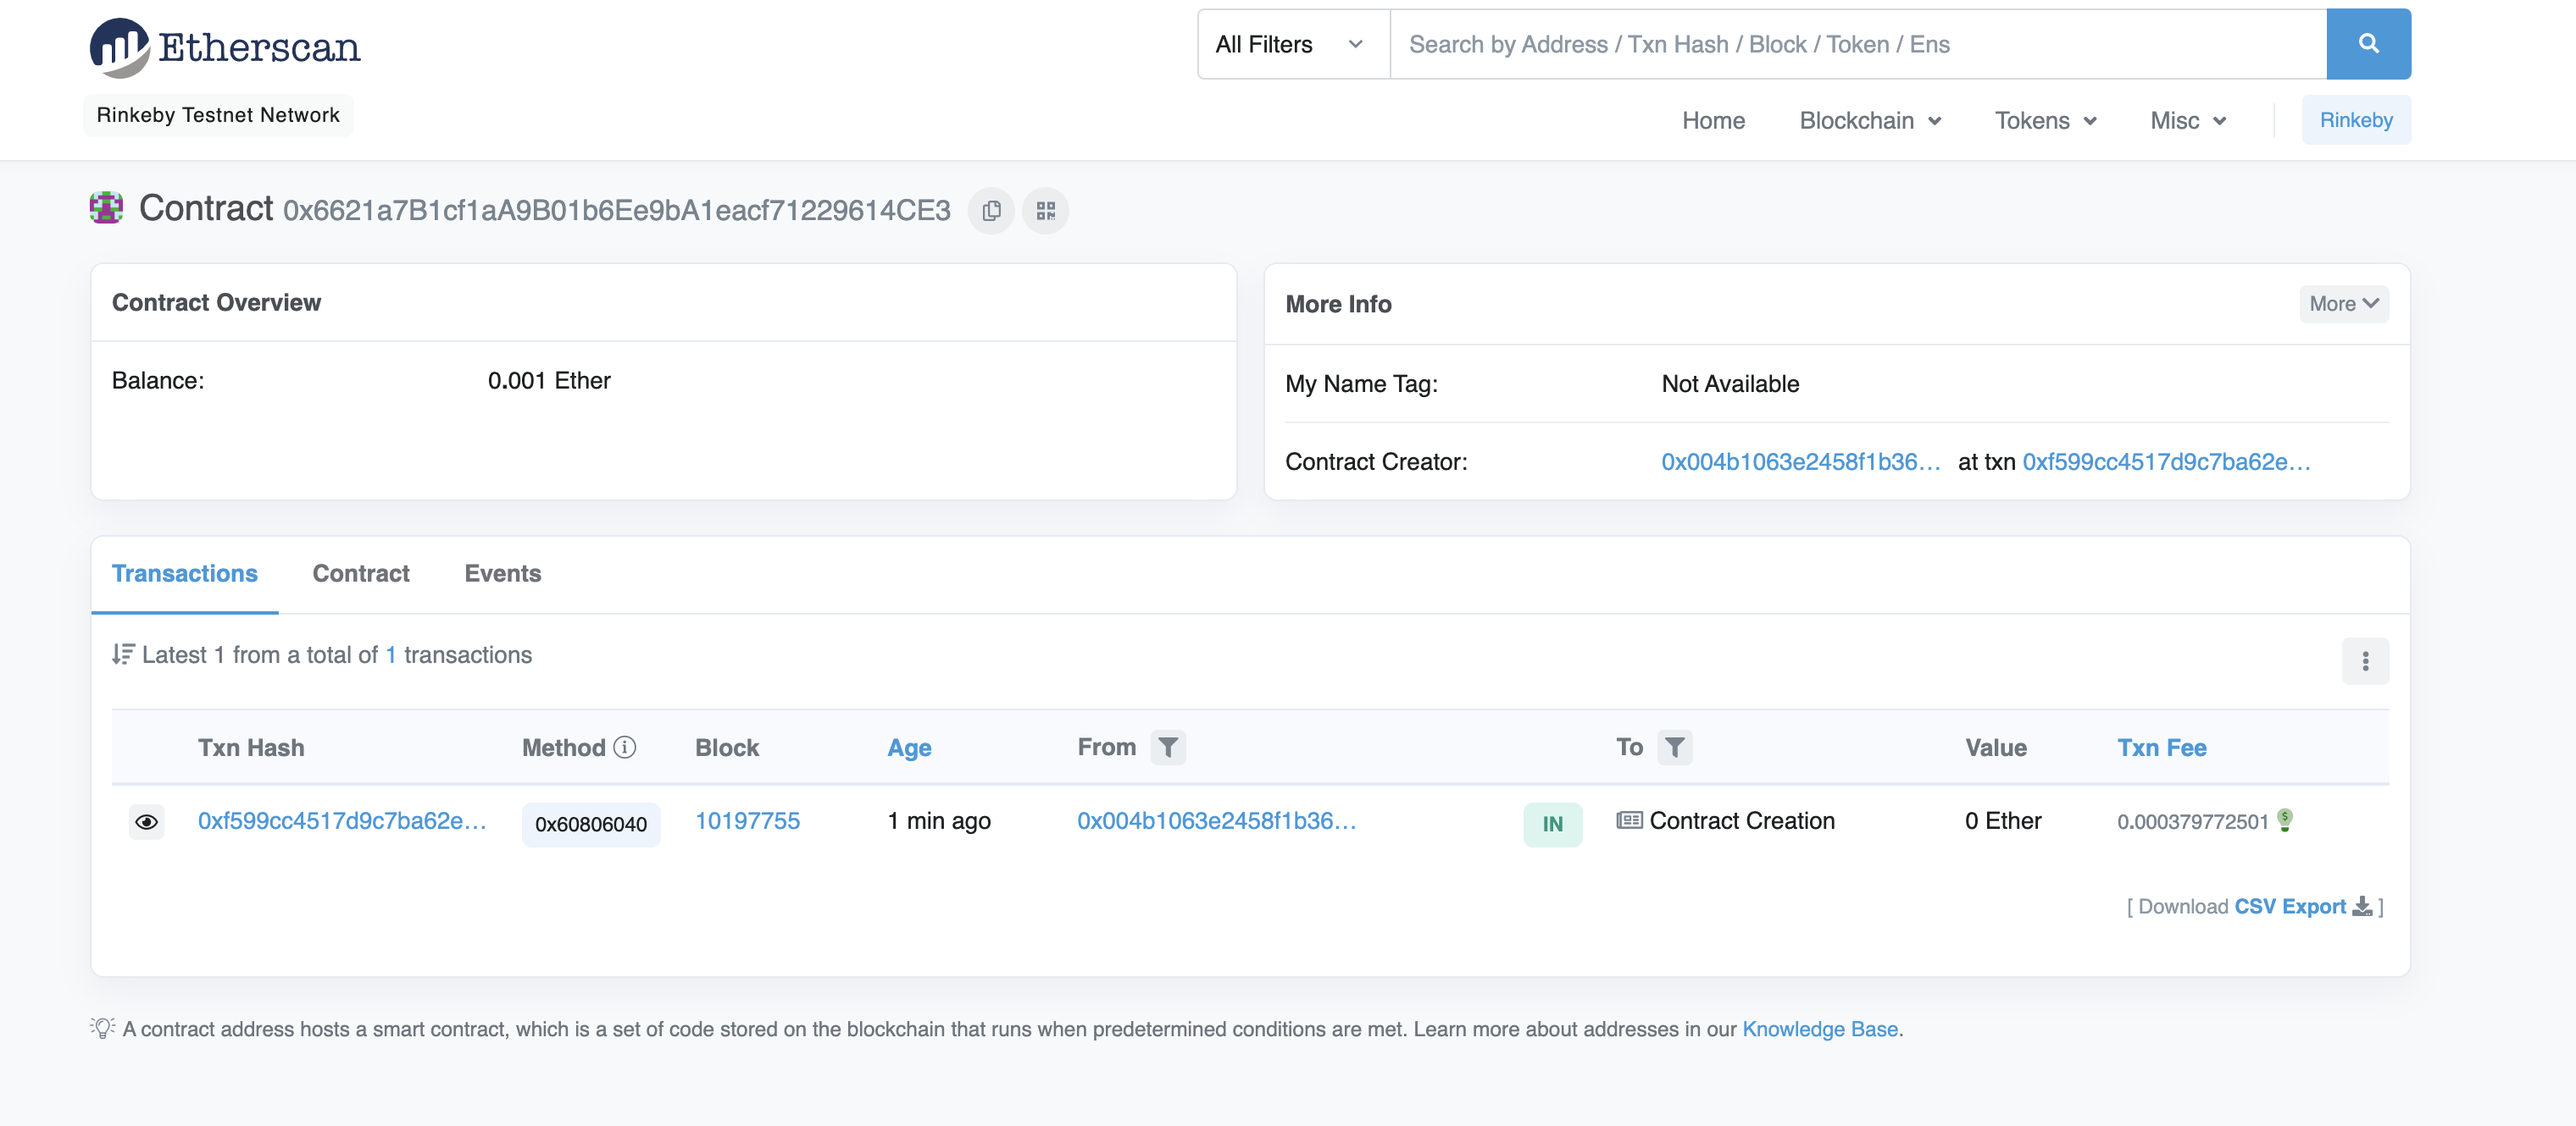The width and height of the screenshot is (2576, 1126).
Task: Click the blue search magnifier button
Action: pos(2368,44)
